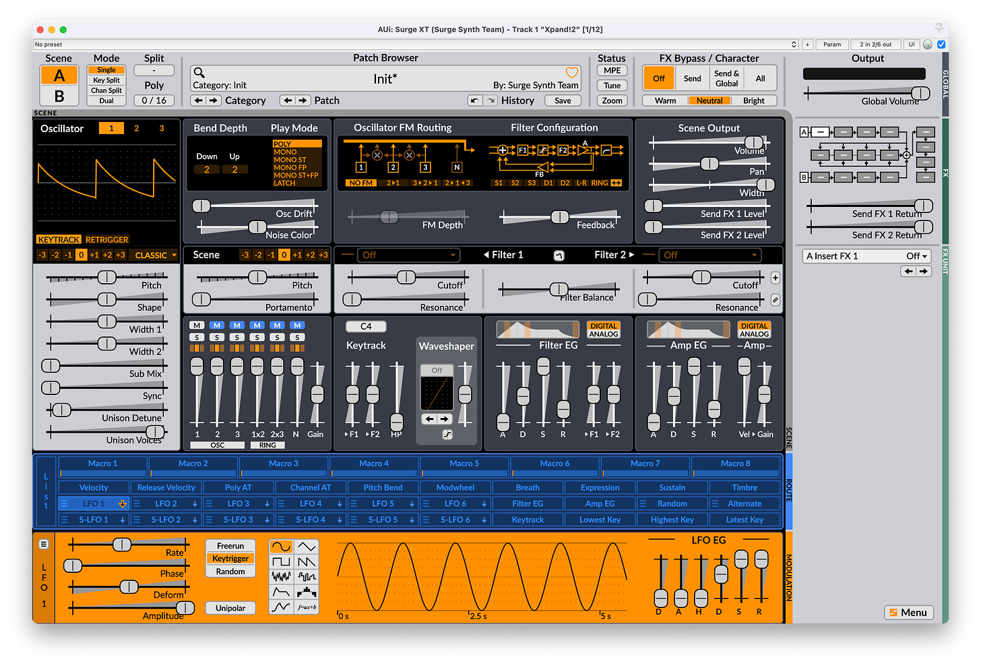
Task: Select next Insert FX with right arrow
Action: (924, 271)
